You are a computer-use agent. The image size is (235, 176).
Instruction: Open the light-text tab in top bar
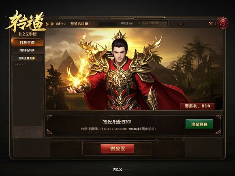(x=127, y=23)
